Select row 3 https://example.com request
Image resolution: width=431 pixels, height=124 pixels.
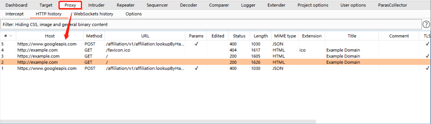215,56
